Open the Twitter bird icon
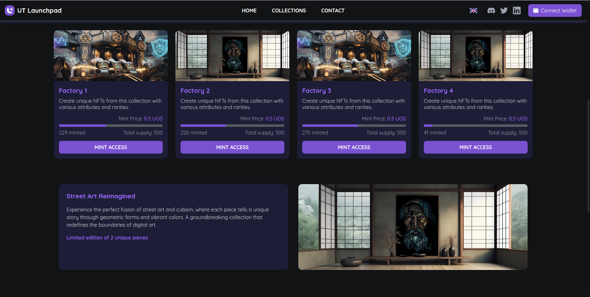 coord(504,10)
